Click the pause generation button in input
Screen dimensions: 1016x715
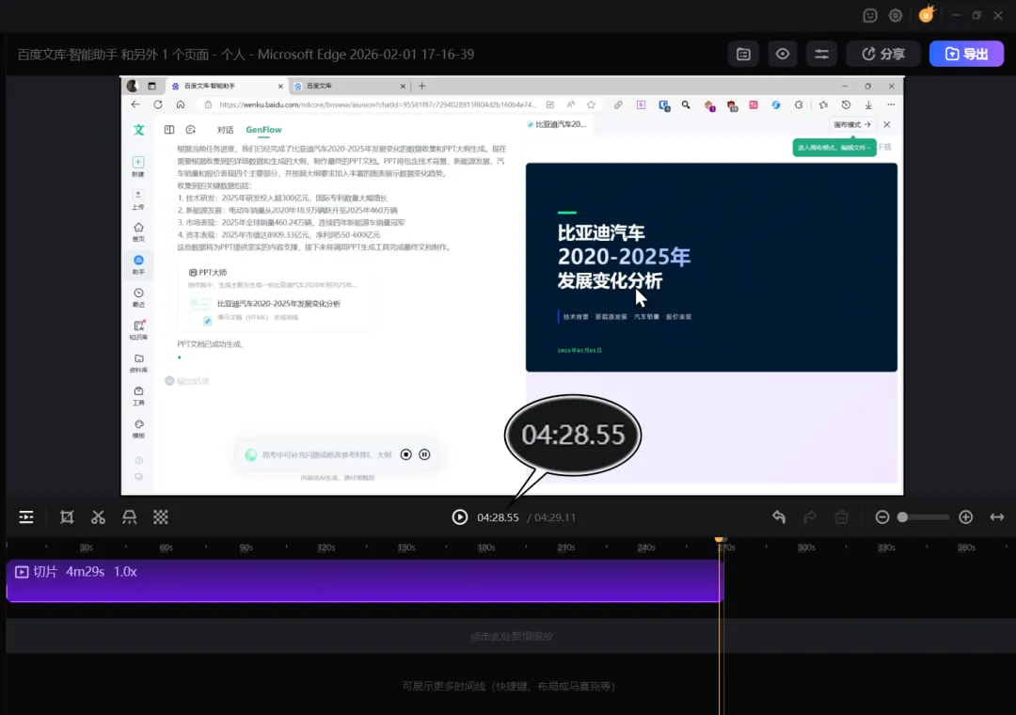[x=424, y=454]
